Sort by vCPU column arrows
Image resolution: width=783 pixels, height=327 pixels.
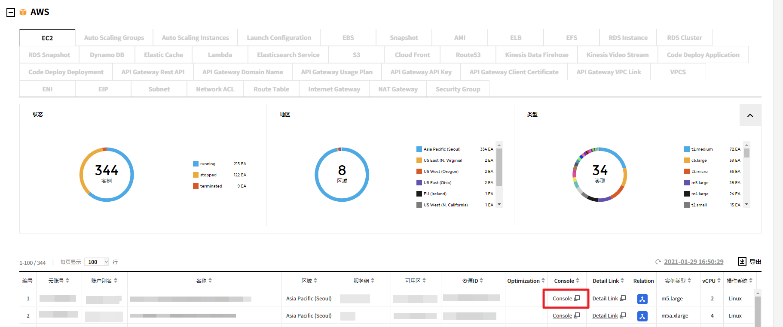pos(719,281)
